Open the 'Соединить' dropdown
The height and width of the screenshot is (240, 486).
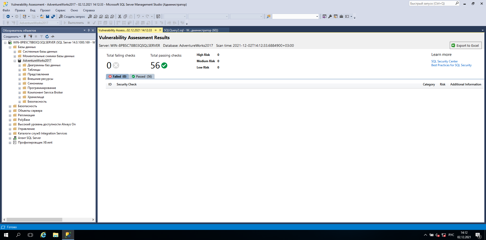click(12, 37)
